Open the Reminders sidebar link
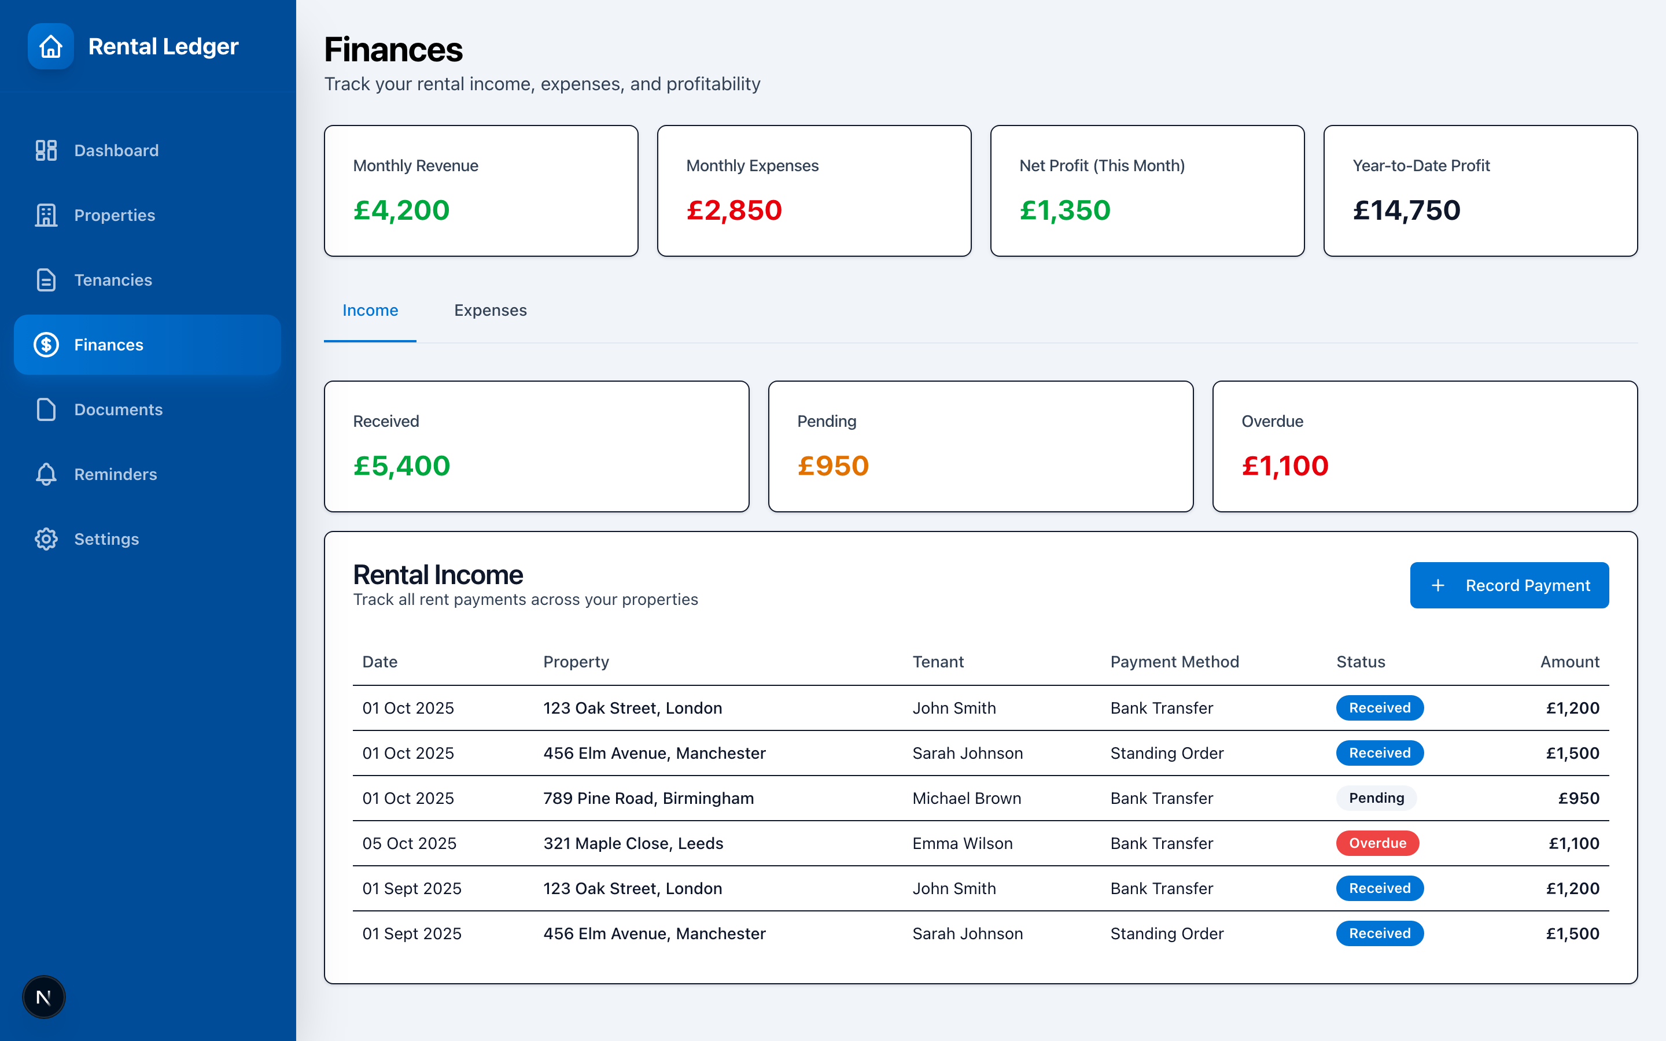This screenshot has height=1041, width=1666. 115,474
